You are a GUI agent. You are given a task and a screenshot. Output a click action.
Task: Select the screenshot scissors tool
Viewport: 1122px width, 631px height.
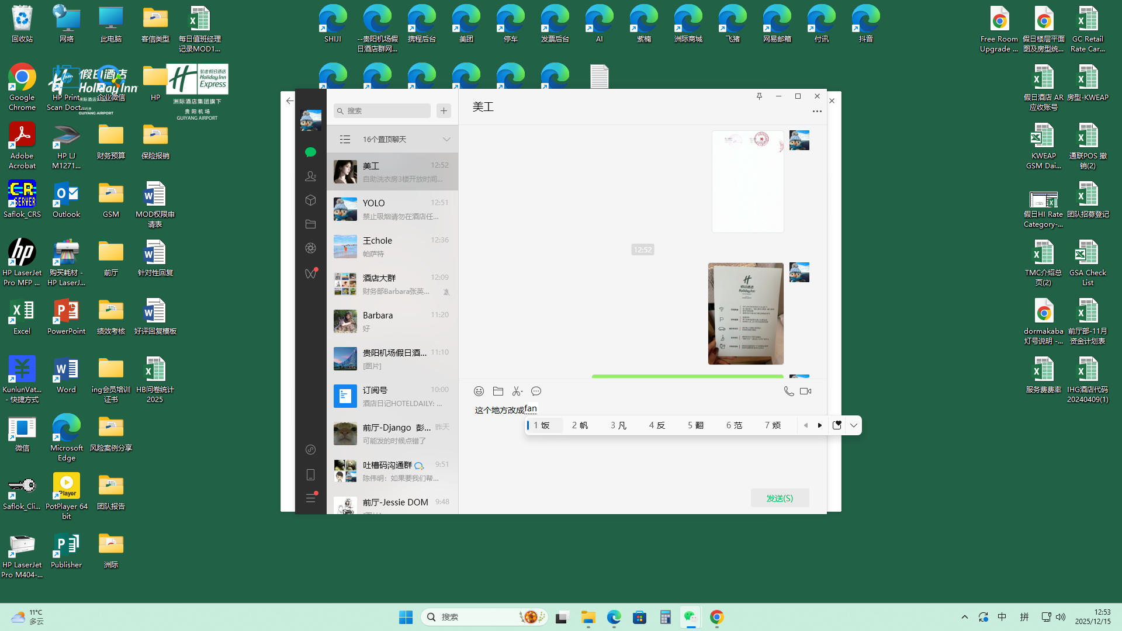pos(517,391)
